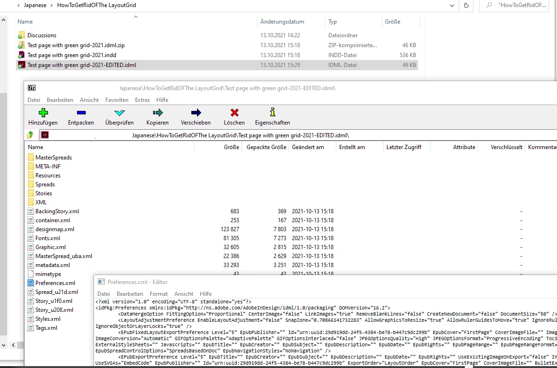Screen dimensions: 557x368
Task: Open the Hilfe menu in 7-Zip
Action: click(162, 100)
